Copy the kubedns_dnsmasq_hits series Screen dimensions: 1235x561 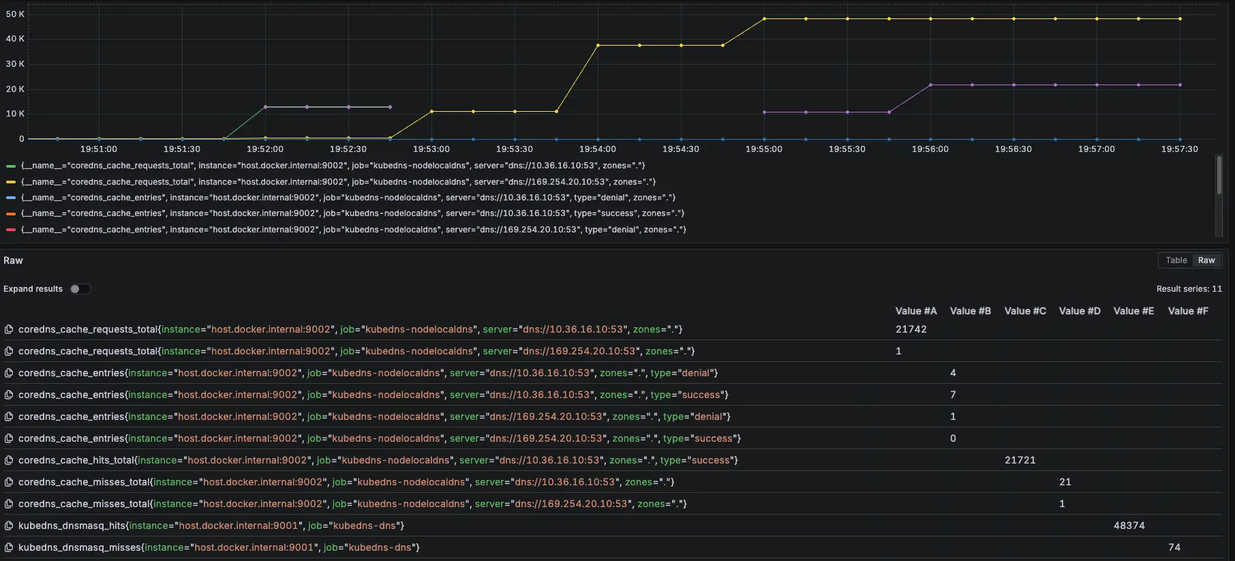tap(9, 526)
